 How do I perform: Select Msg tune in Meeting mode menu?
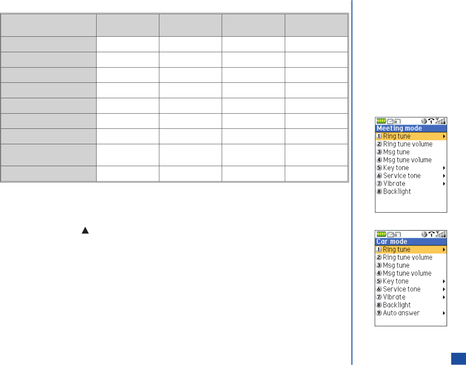411,152
